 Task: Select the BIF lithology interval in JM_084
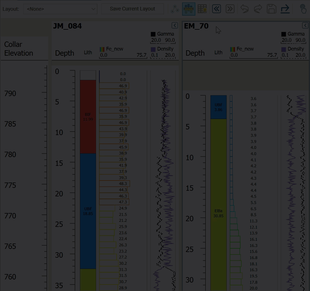[x=88, y=117]
